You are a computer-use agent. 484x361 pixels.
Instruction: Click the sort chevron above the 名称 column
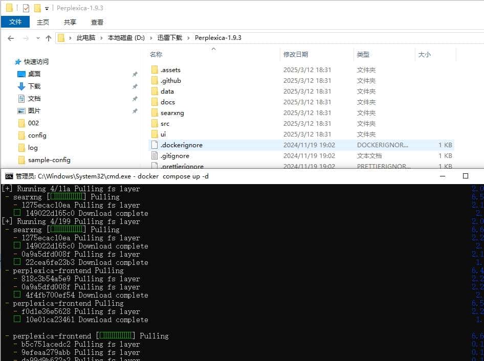[x=214, y=49]
